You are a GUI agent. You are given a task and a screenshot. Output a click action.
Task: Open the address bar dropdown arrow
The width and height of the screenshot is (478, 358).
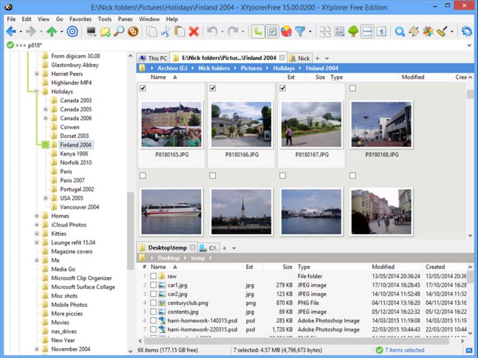point(470,45)
